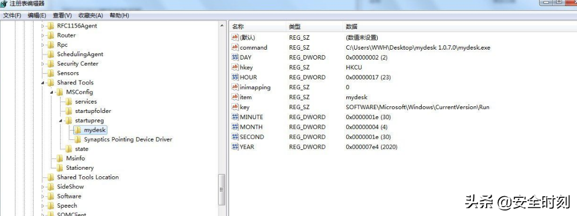Expand the Rpc key
This screenshot has height=216, width=577.
click(x=43, y=45)
